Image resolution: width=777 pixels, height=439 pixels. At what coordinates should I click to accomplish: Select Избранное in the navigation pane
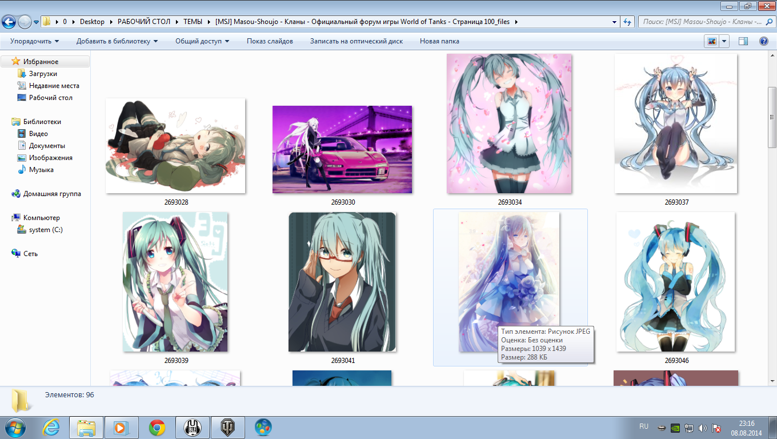[x=41, y=62]
